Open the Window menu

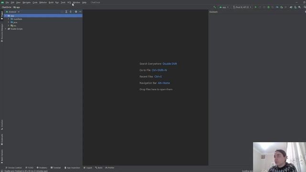76,2
